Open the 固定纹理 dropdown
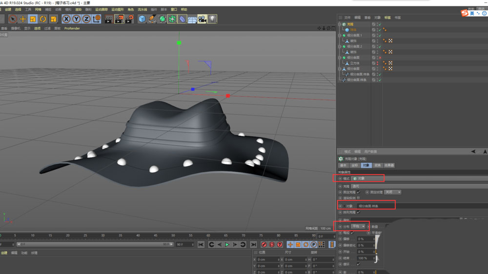The width and height of the screenshot is (488, 274). pyautogui.click(x=392, y=192)
